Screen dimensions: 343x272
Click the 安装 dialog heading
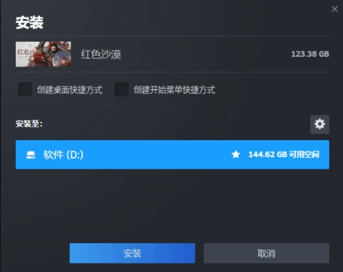coord(30,22)
